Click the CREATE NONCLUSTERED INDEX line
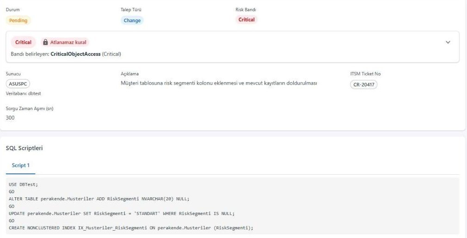The width and height of the screenshot is (467, 238). pos(131,228)
